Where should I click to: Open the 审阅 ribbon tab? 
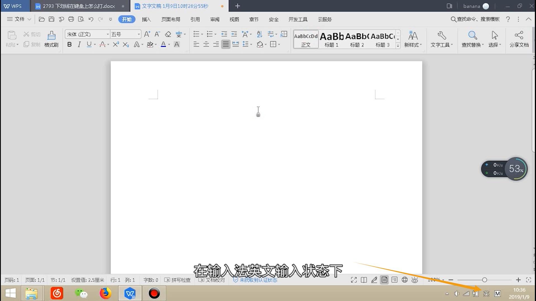pyautogui.click(x=215, y=19)
